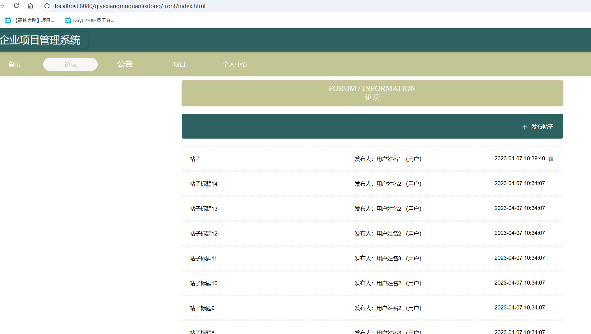The width and height of the screenshot is (591, 334).
Task: Open post 帖子标题14
Action: tap(203, 184)
